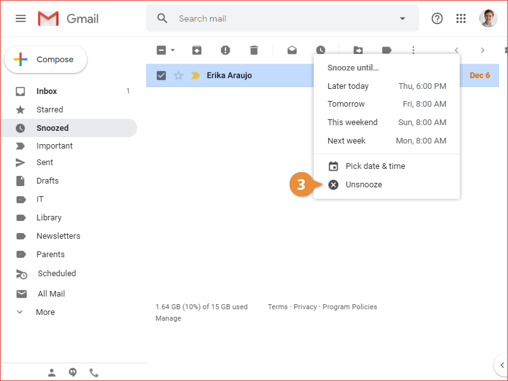This screenshot has width=508, height=381.
Task: Click the Delete trash icon
Action: 254,50
